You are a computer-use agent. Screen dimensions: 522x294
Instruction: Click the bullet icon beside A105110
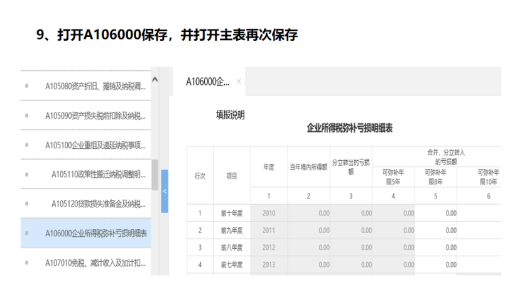pos(26,175)
